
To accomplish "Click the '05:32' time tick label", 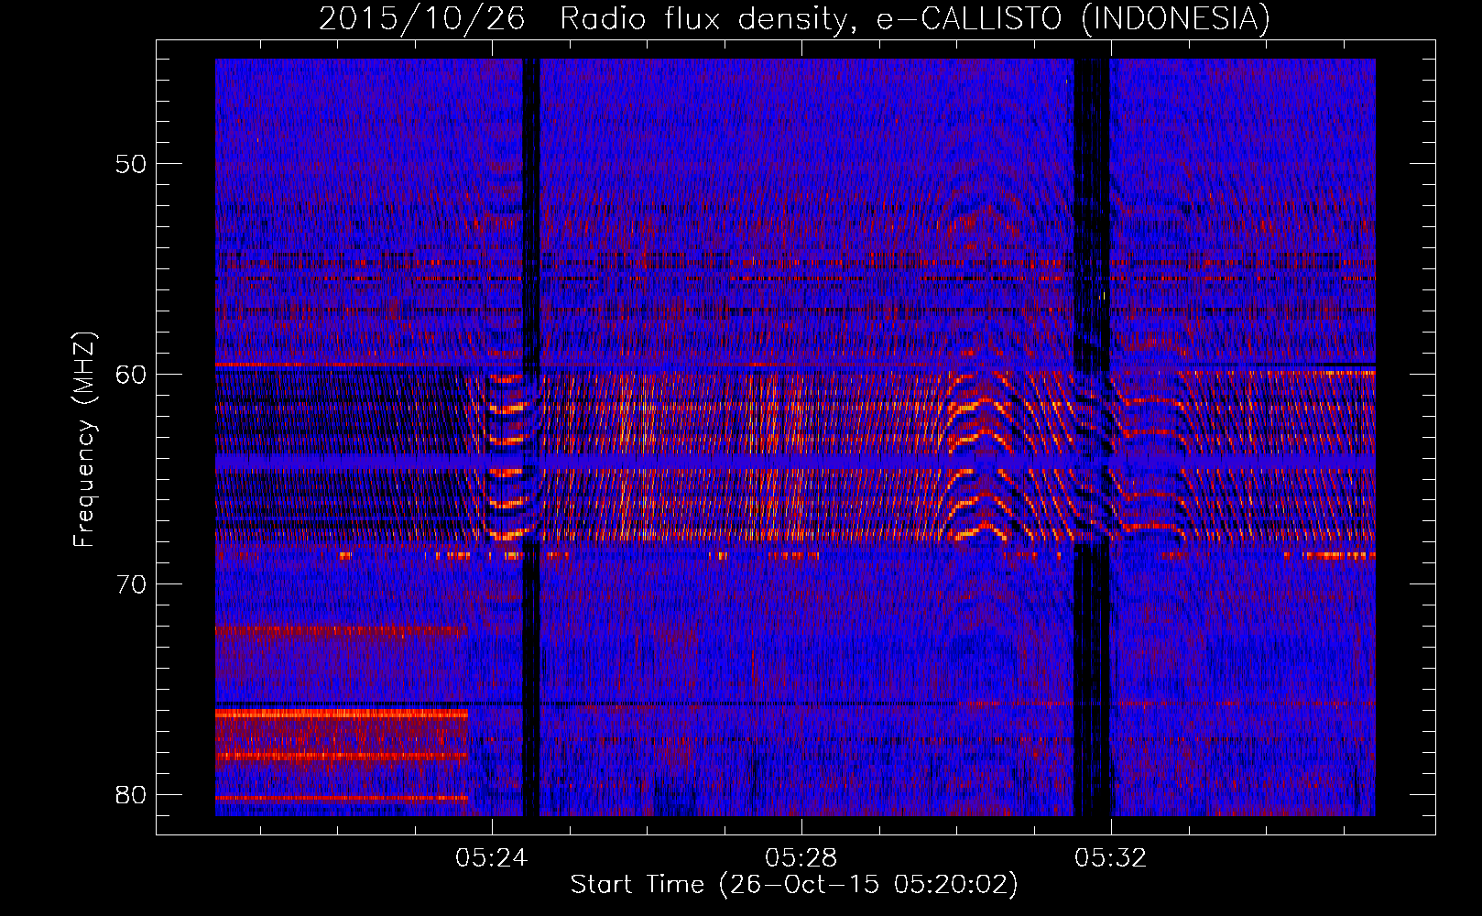I will click(1111, 858).
